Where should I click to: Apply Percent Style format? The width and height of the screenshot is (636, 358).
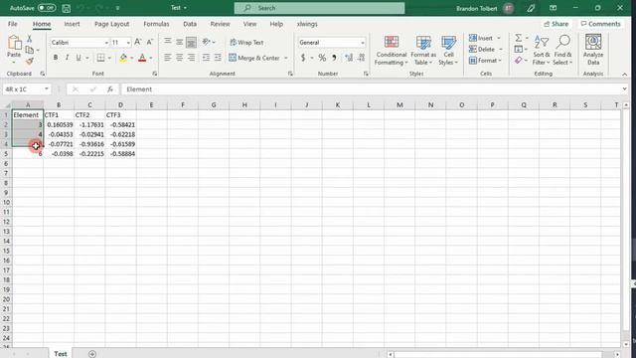(x=322, y=58)
